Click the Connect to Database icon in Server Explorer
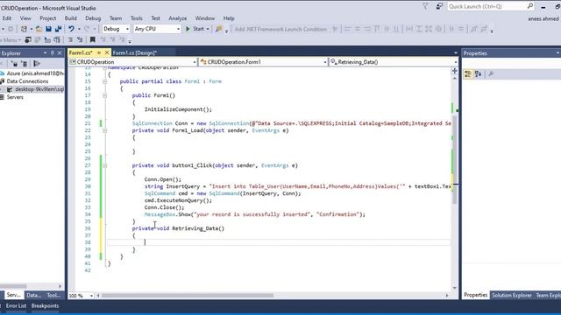Viewport: 561px width, 315px height. [15, 64]
